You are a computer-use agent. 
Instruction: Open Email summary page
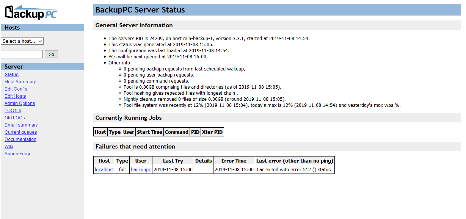(x=21, y=125)
